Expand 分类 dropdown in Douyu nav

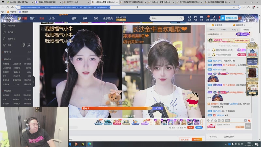click(x=52, y=18)
